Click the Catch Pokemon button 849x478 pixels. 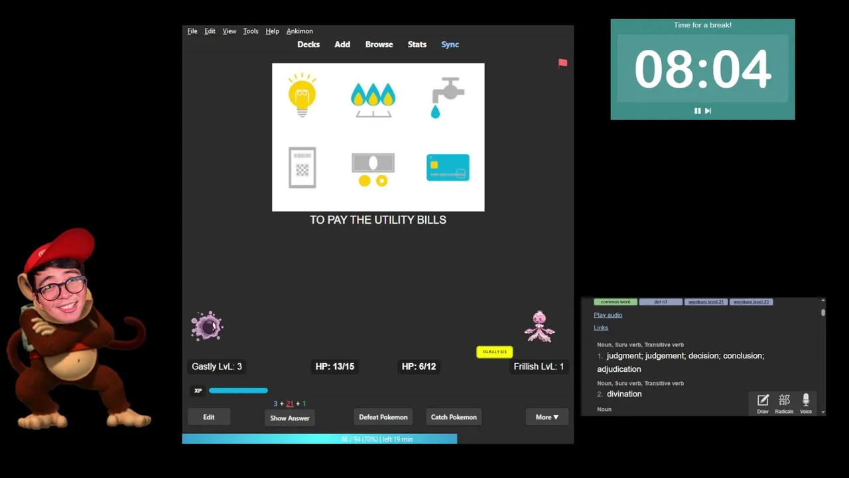(x=454, y=417)
